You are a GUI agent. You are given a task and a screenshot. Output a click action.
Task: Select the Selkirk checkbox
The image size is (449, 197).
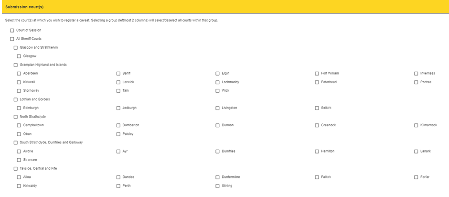317,108
